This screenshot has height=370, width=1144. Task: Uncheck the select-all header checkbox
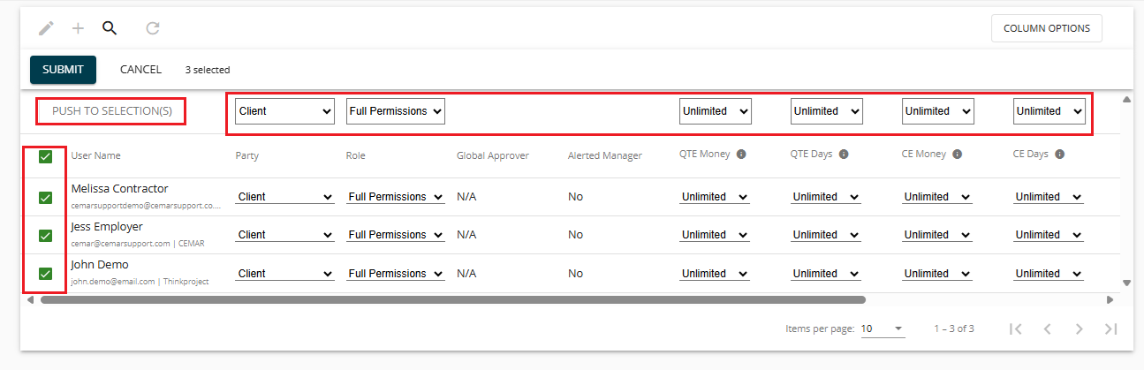(x=45, y=156)
